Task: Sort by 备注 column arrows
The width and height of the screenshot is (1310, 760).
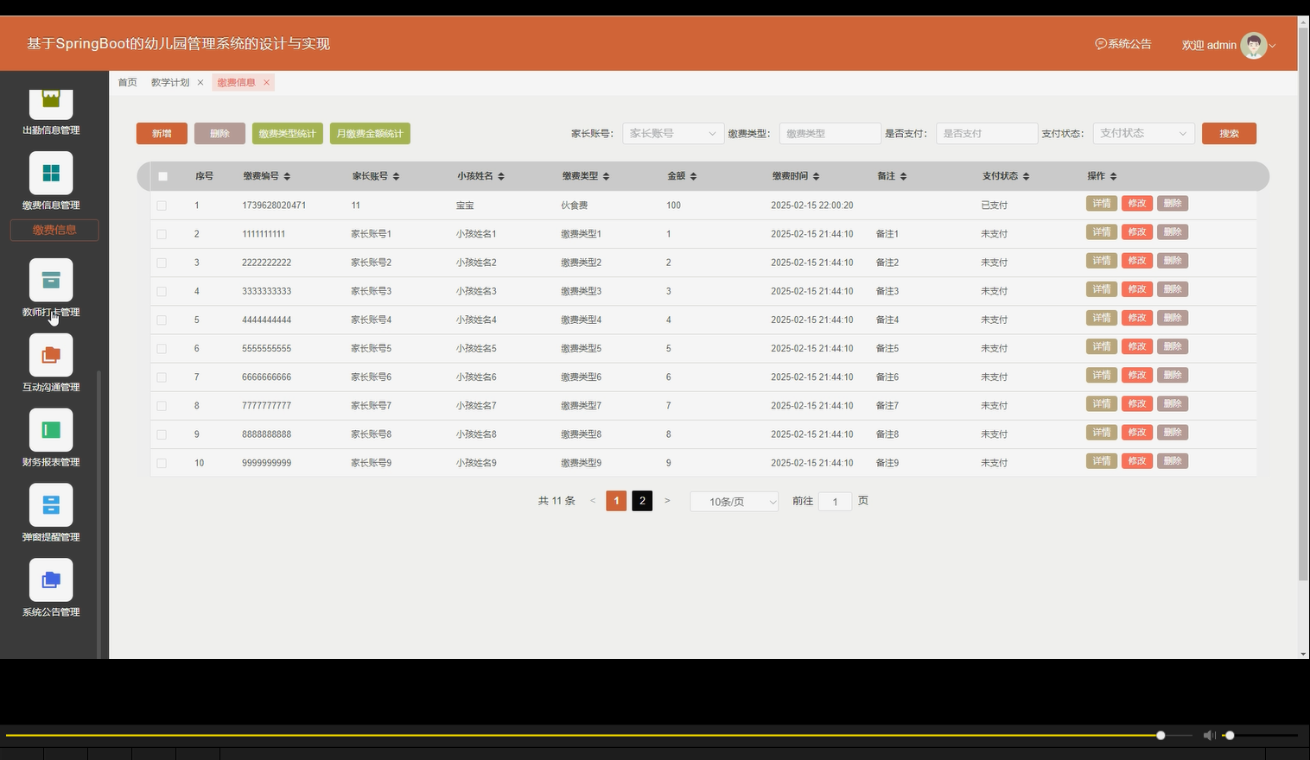Action: pyautogui.click(x=903, y=176)
